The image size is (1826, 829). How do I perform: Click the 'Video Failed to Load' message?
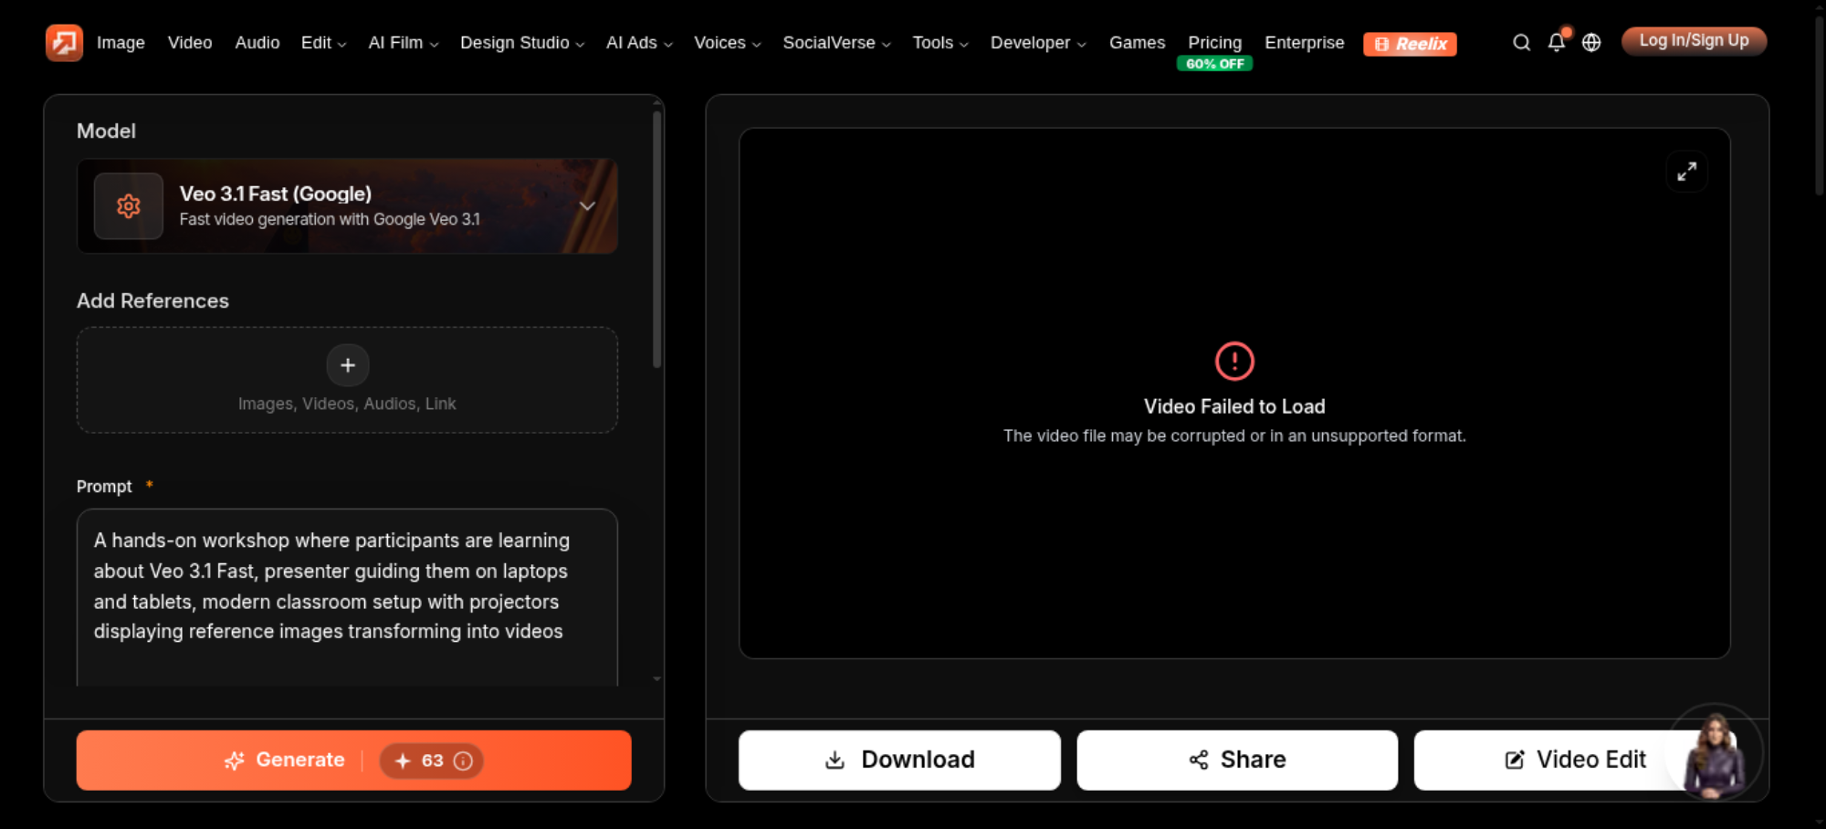pos(1234,407)
